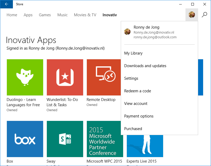Image resolution: width=211 pixels, height=166 pixels.
Task: Switch to the Games tab
Action: (x=45, y=15)
